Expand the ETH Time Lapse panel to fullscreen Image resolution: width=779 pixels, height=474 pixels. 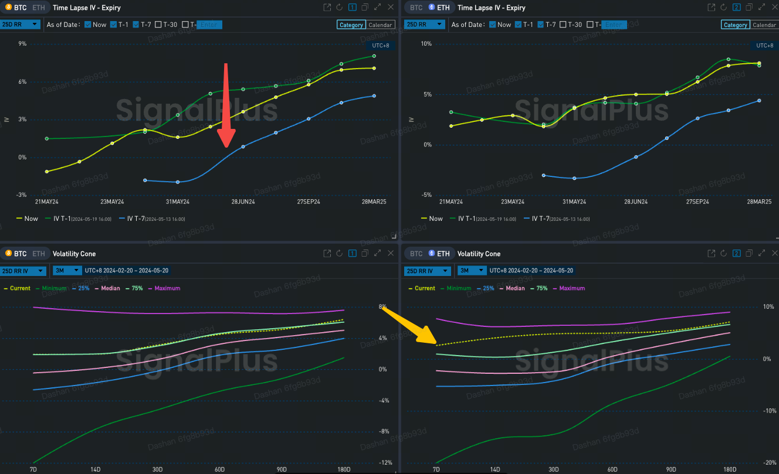(x=763, y=8)
